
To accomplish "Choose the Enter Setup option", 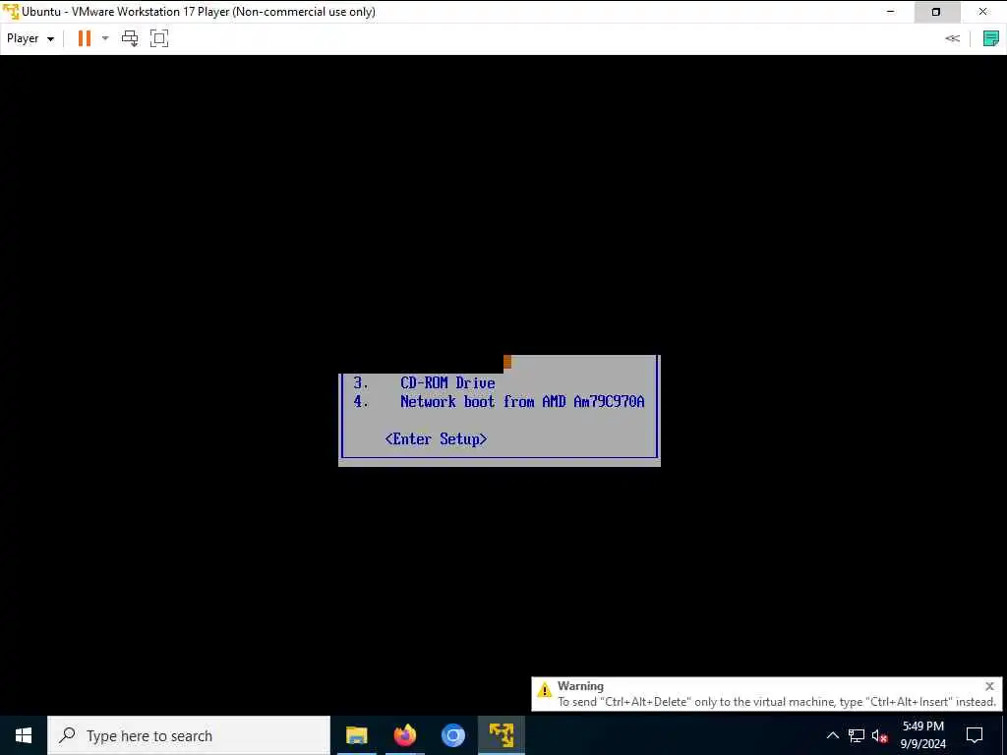I will click(x=436, y=439).
